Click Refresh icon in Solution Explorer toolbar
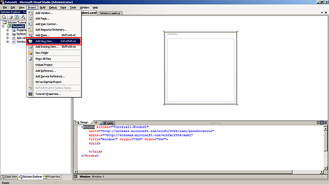Viewport: 329px width, 185px height. (16, 17)
